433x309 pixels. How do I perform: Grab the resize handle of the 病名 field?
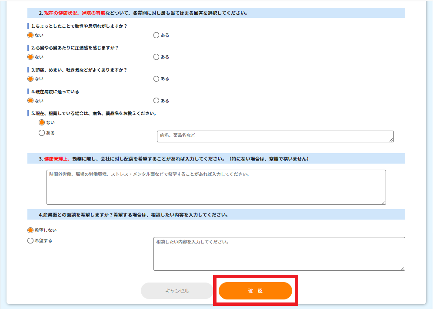click(392, 140)
